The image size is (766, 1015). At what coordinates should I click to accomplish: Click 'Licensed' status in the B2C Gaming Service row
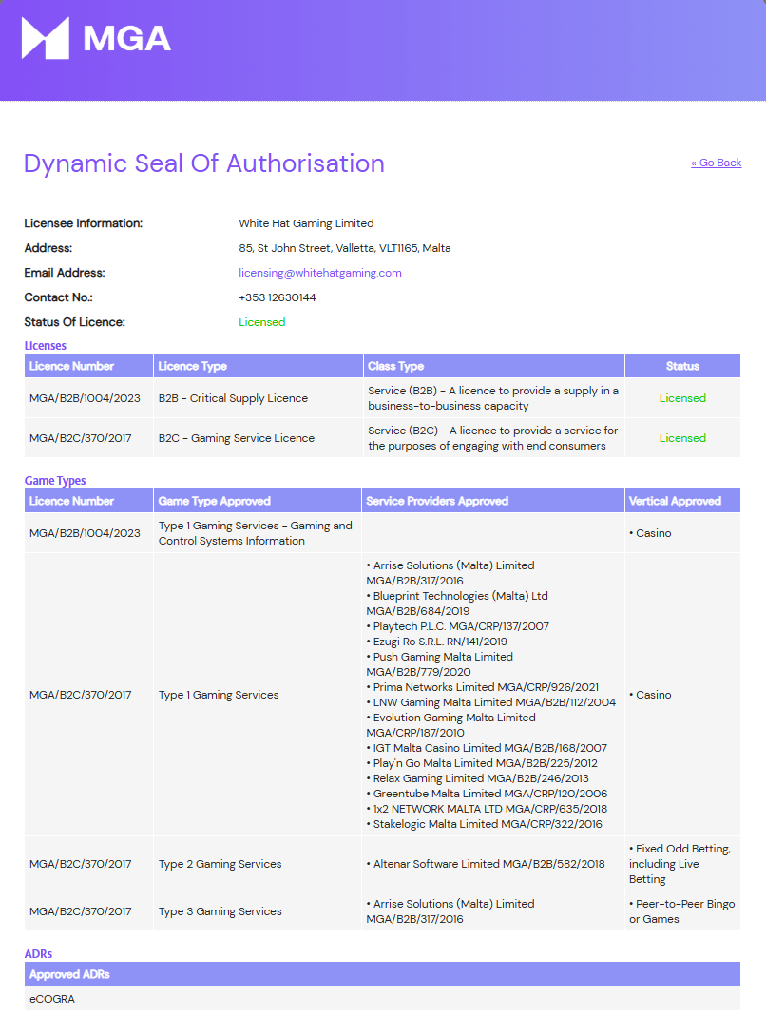682,438
